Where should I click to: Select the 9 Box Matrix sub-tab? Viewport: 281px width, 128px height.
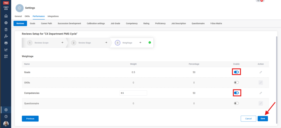216,24
